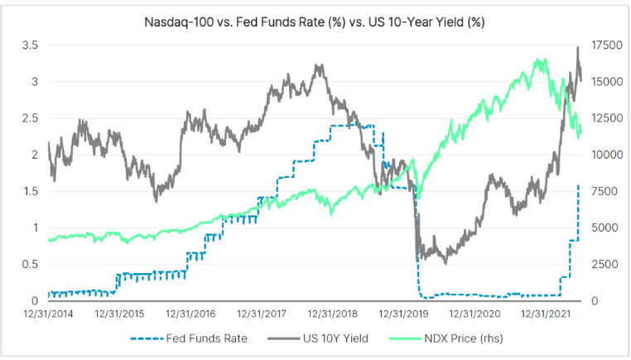Click the 12/31/2014 x-axis date label
631x360 pixels.
(49, 314)
